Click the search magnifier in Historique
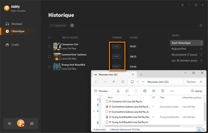 point(201,25)
